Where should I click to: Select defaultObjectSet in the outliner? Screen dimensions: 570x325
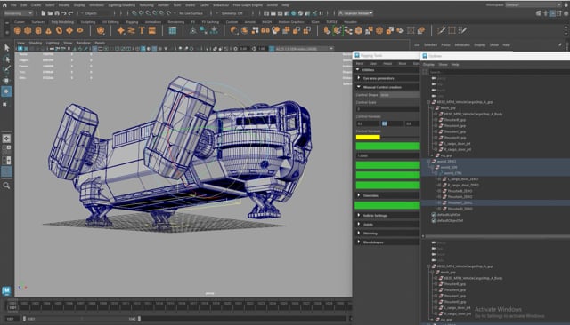pos(450,220)
